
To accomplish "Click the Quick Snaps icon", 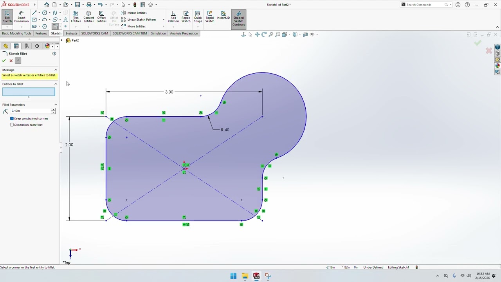I will click(x=198, y=17).
